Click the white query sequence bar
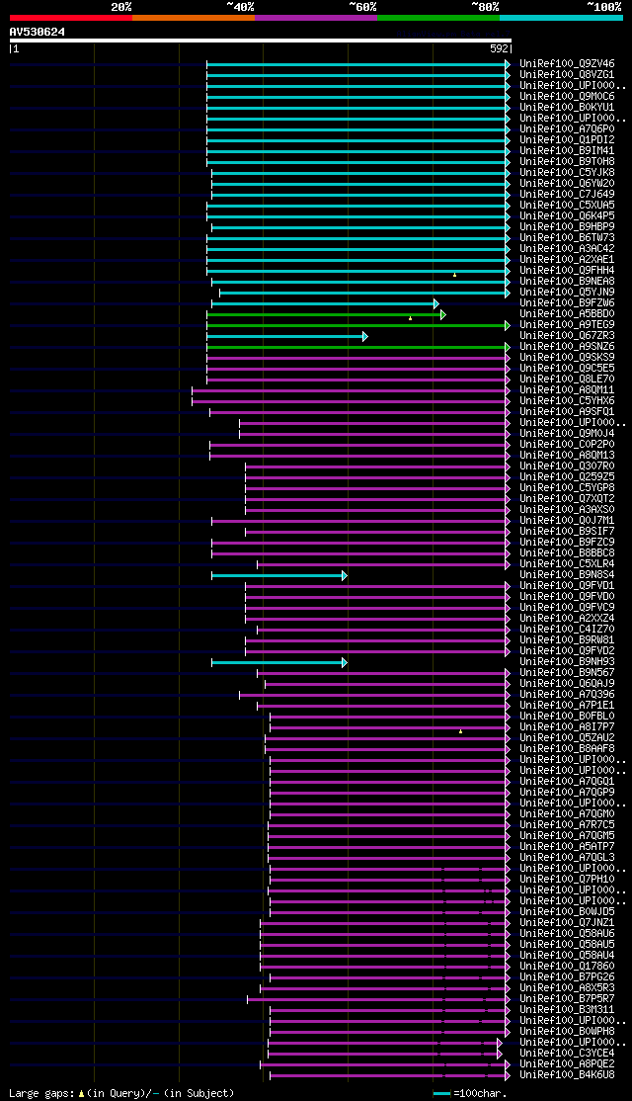 point(261,41)
